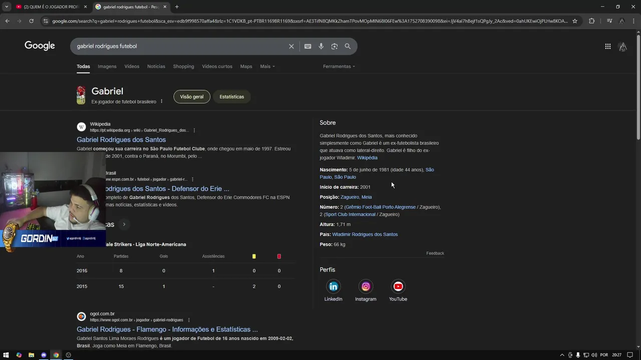
Task: Open the Defensor do Erie ESPN result
Action: [166, 188]
